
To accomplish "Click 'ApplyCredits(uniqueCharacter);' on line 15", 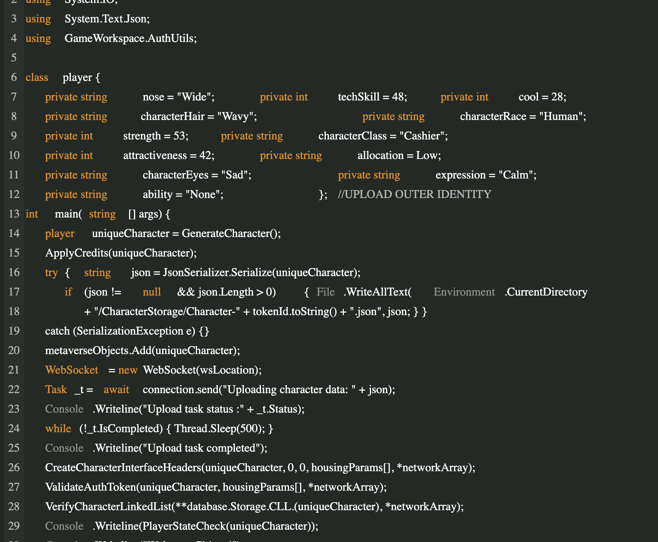I will click(x=121, y=253).
